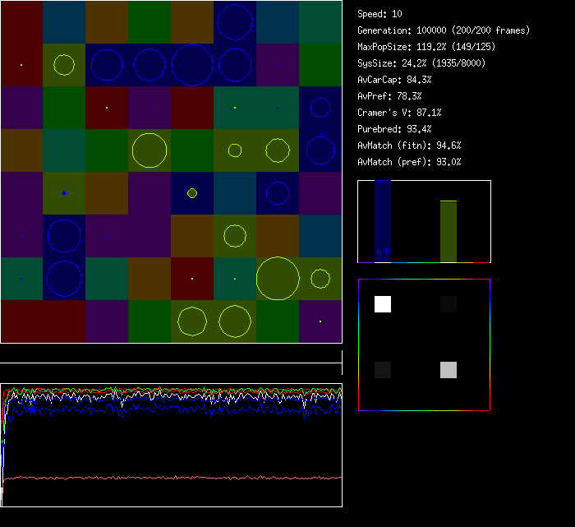Click the small filled yellow dot on the dark blue cell
This screenshot has width=575, height=527.
coord(192,193)
